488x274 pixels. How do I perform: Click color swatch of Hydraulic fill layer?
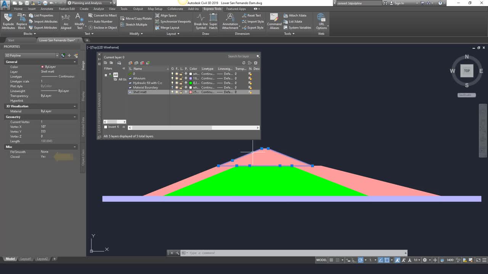(x=191, y=83)
